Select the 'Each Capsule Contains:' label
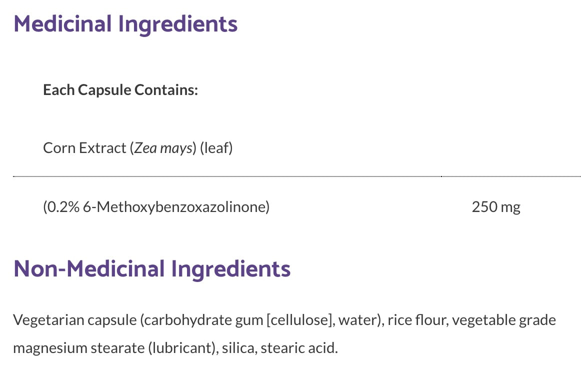Screen dimensions: 581x380 point(120,90)
